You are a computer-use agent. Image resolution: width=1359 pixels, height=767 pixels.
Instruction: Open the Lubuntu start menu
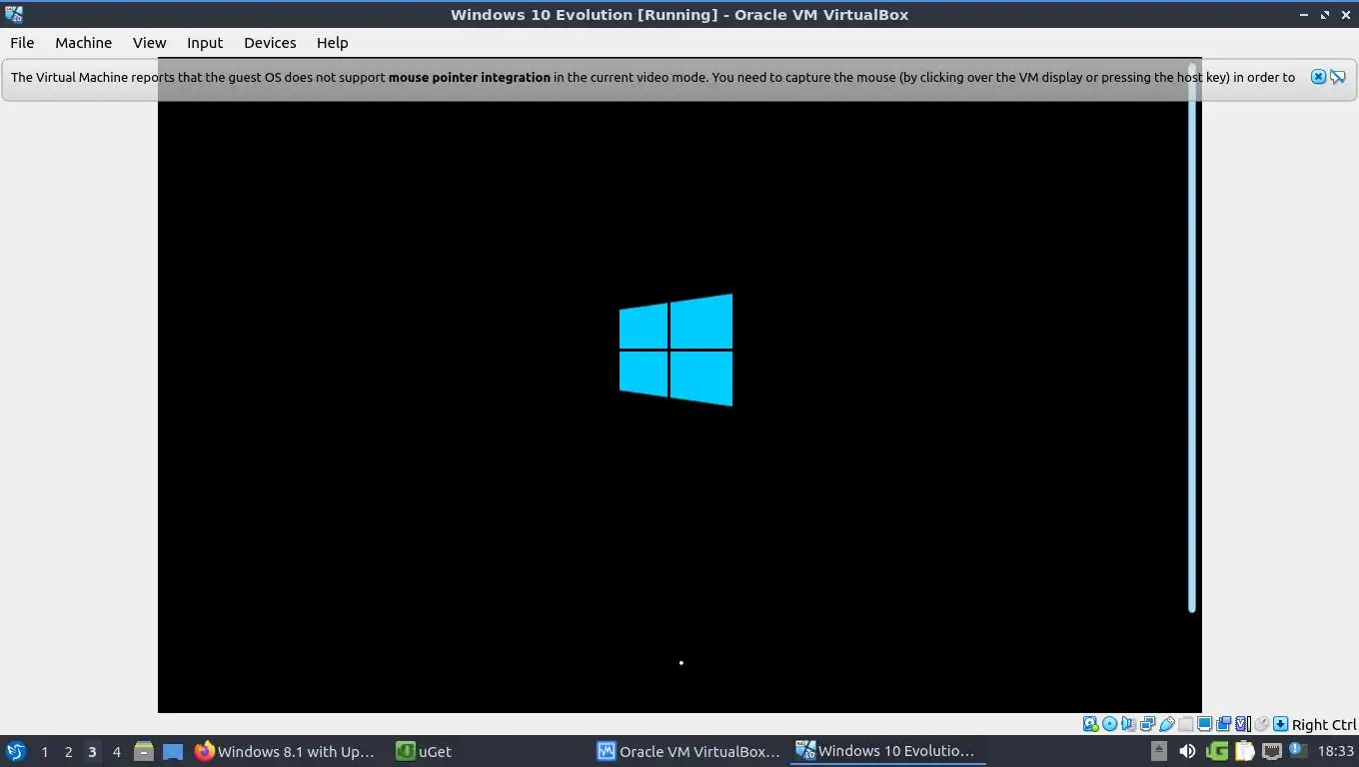coord(16,751)
